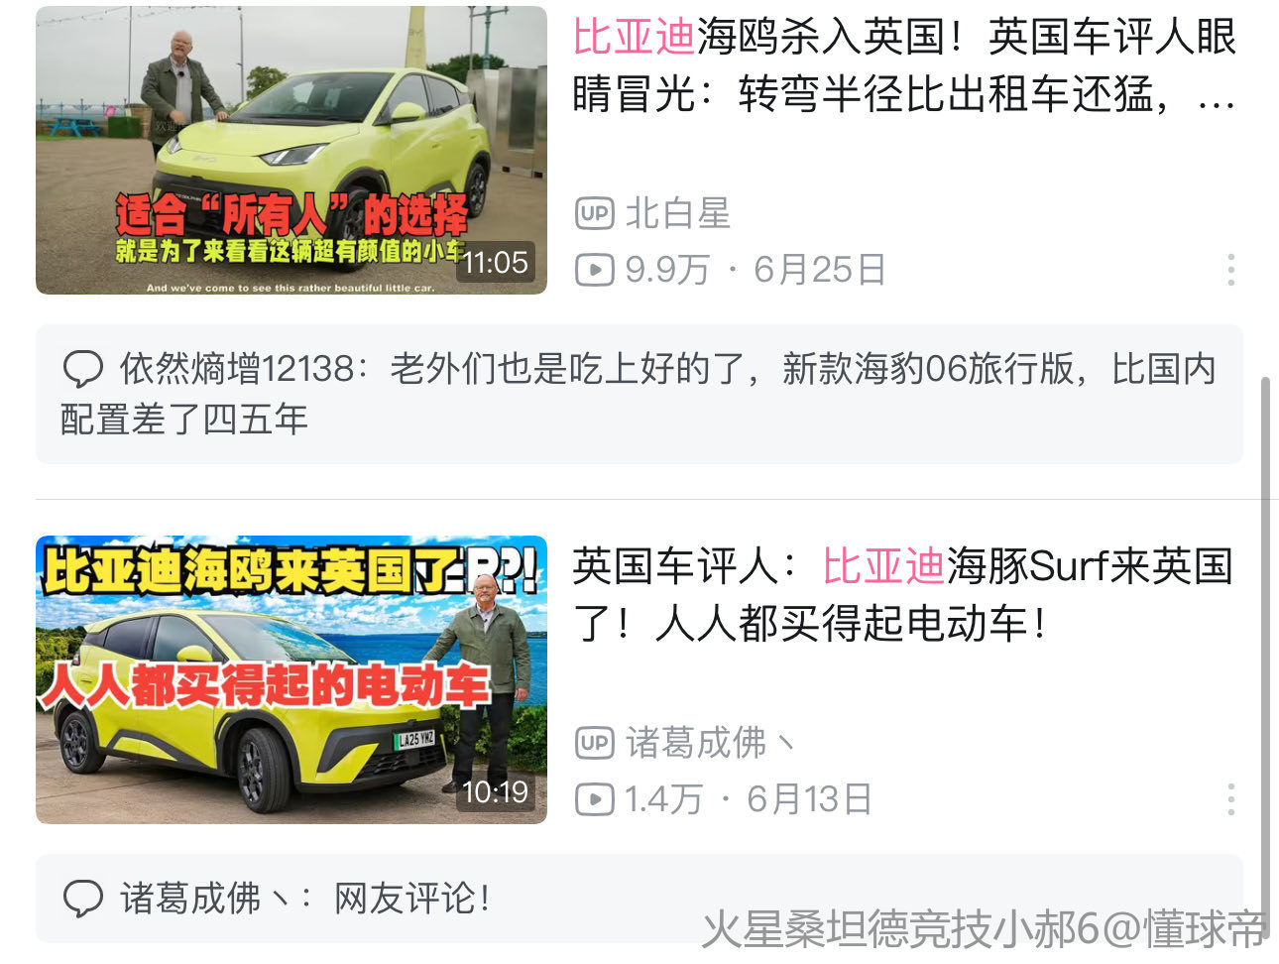Click the comment bubble icon by 网友评论
The height and width of the screenshot is (964, 1279).
pos(83,899)
